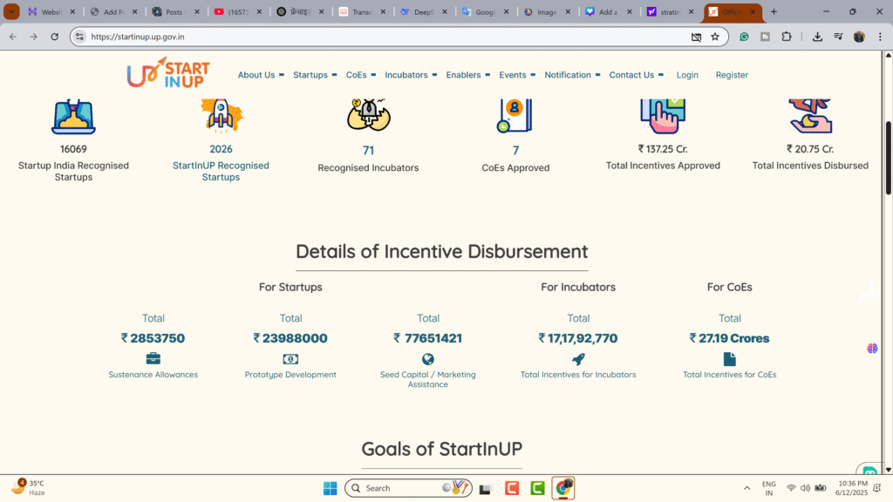Screen dimensions: 893x502
Task: Click the CoEs Approved icon
Action: click(515, 116)
